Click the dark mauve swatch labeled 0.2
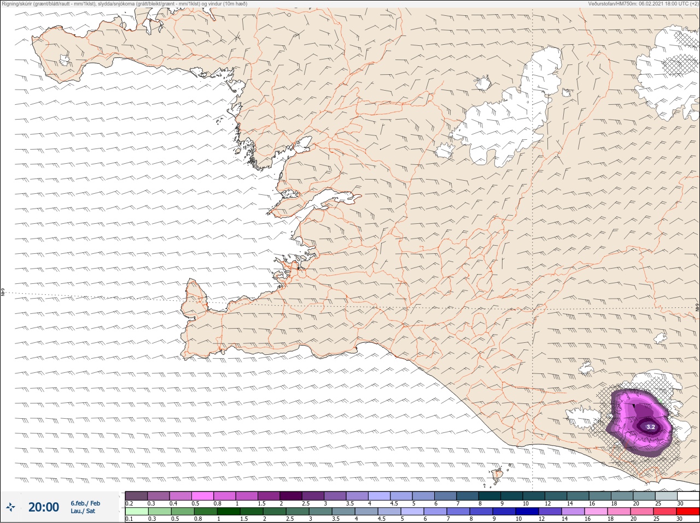 pyautogui.click(x=136, y=496)
